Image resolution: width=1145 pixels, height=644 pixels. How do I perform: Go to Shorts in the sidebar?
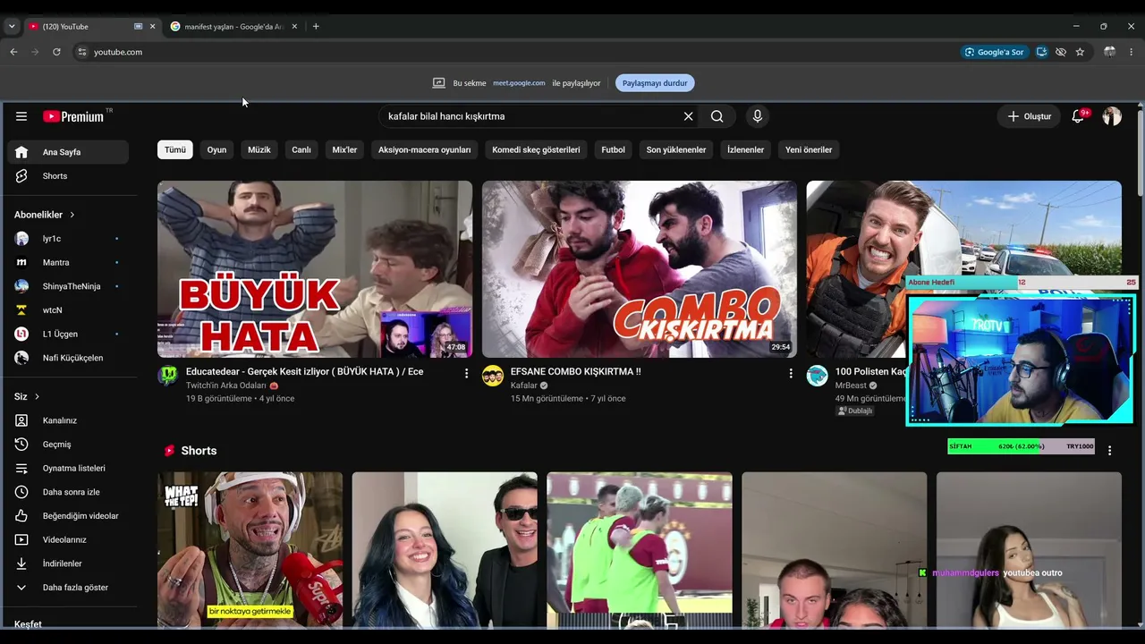[68, 176]
